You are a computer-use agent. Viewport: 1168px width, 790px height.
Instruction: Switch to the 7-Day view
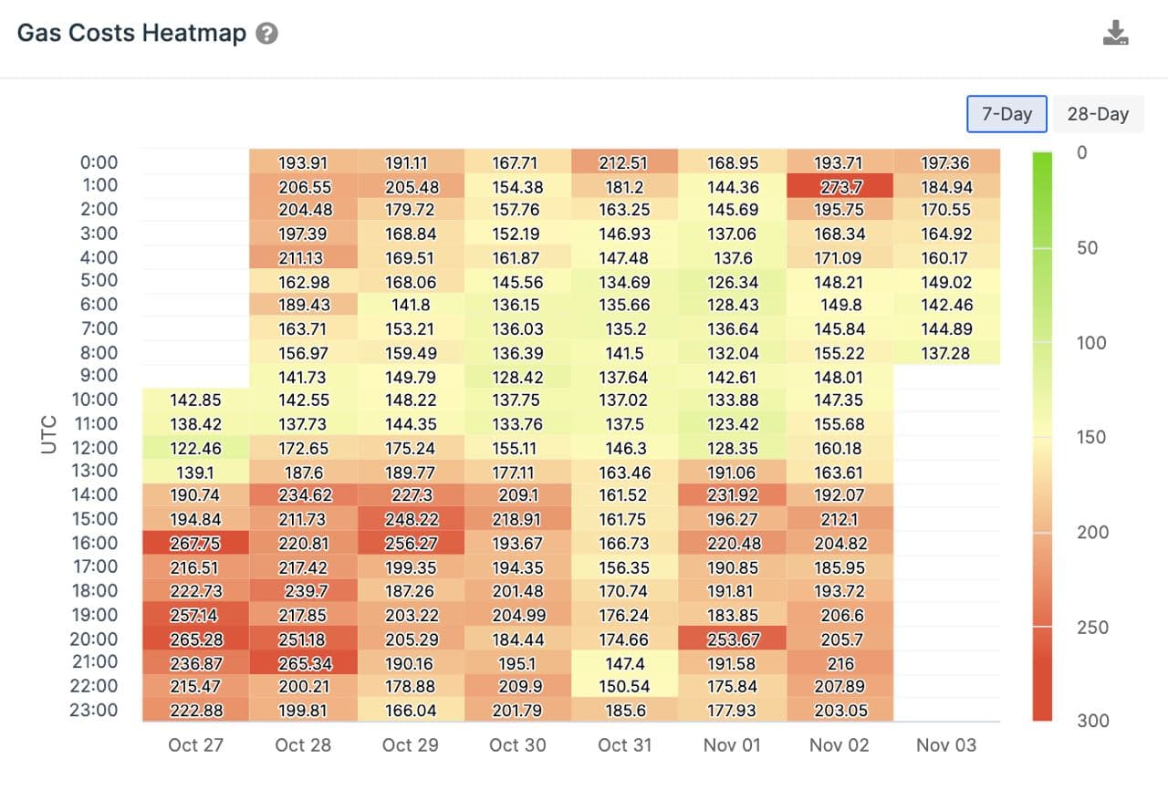click(1006, 114)
